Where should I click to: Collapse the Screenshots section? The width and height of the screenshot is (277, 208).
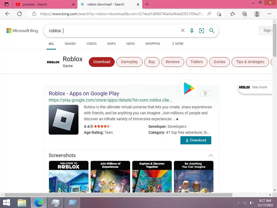pyautogui.click(x=210, y=155)
